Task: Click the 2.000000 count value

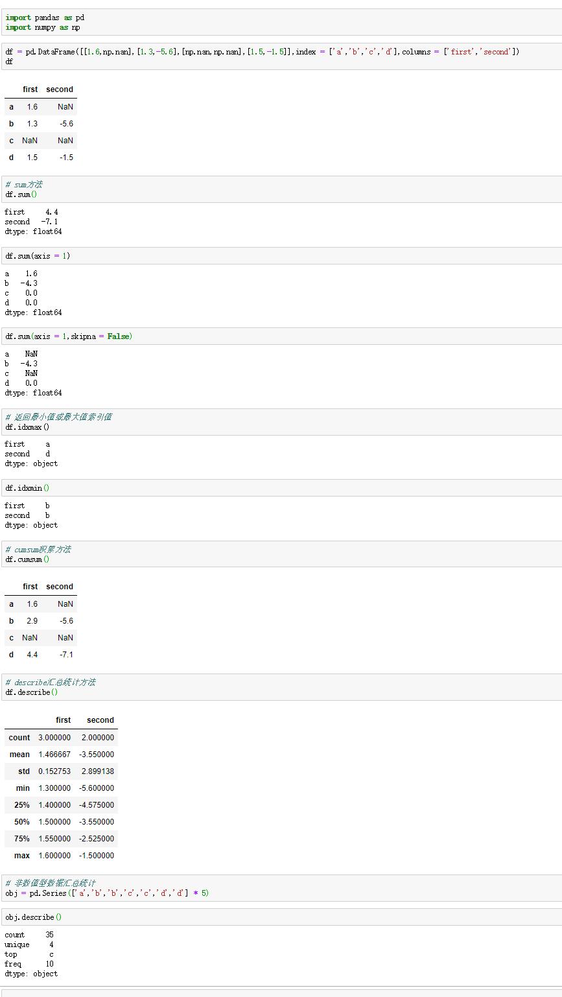Action: click(98, 738)
